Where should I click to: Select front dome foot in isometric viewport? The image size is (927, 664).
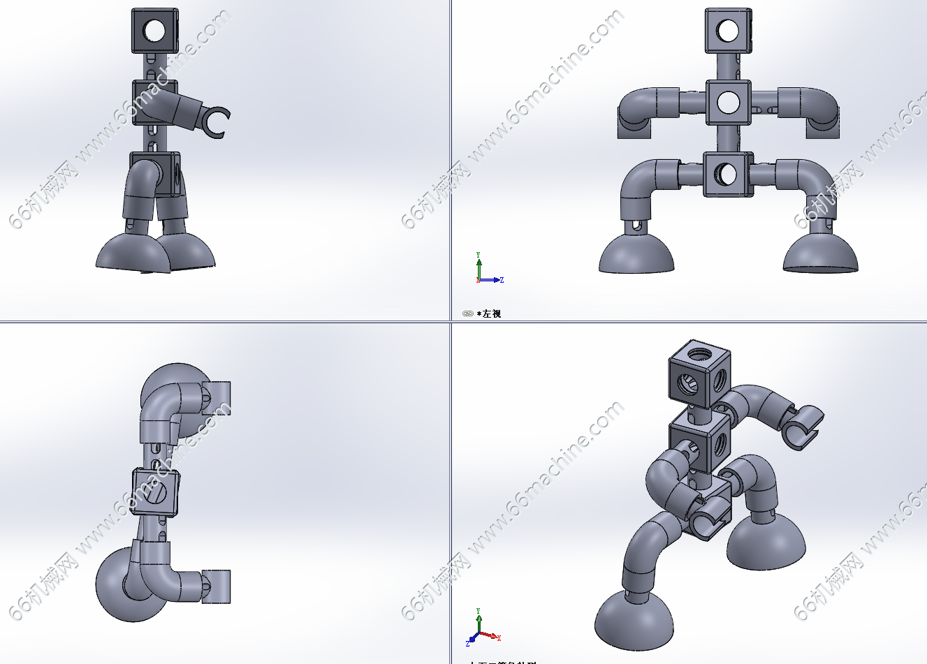tap(634, 620)
